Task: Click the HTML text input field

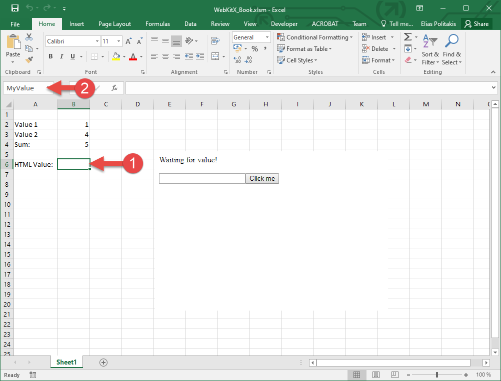Action: click(x=202, y=178)
